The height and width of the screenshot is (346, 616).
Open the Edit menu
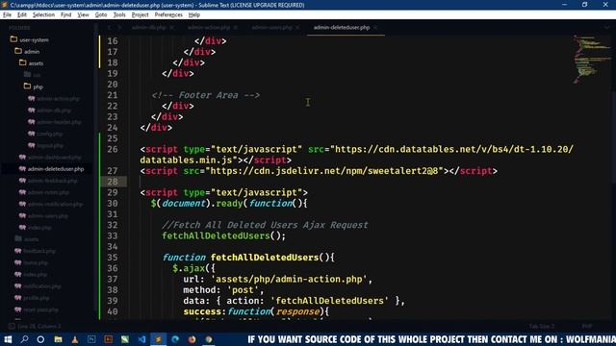click(22, 15)
